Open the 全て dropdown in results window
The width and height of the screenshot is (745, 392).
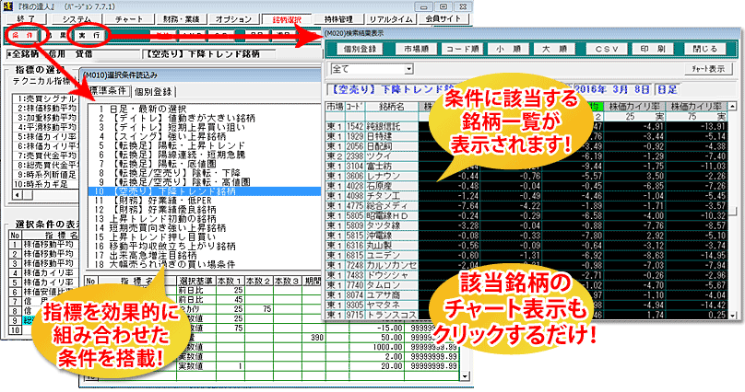click(x=409, y=69)
